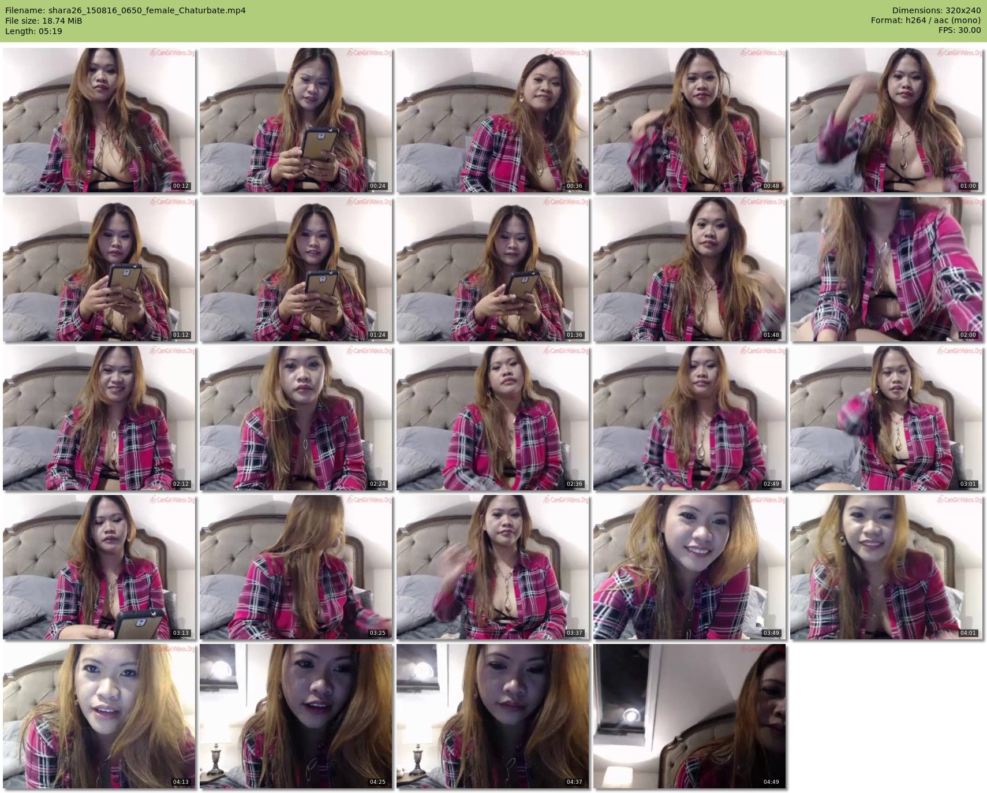Image resolution: width=987 pixels, height=793 pixels.
Task: Click the frame at 01:12
Action: coord(99,269)
